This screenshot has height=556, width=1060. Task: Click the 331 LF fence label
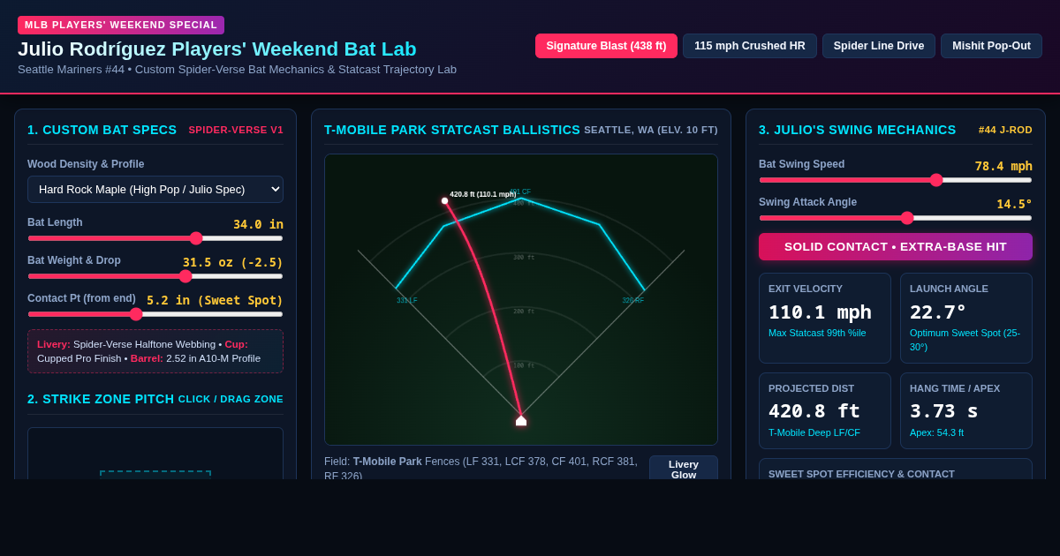pyautogui.click(x=407, y=301)
